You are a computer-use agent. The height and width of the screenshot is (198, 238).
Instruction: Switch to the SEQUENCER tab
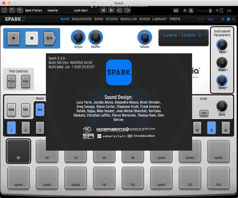pos(82,19)
